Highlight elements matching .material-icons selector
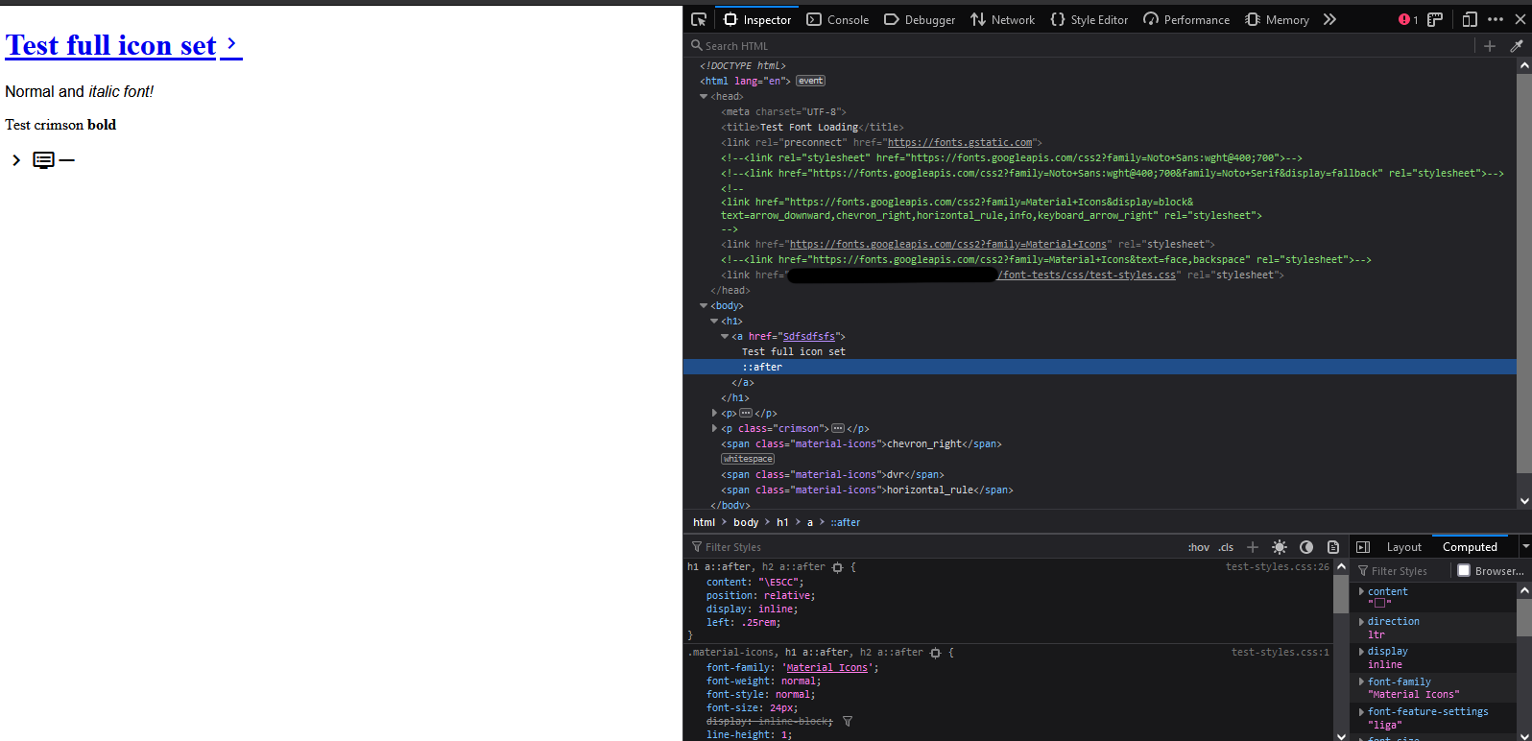This screenshot has width=1532, height=741. (935, 653)
